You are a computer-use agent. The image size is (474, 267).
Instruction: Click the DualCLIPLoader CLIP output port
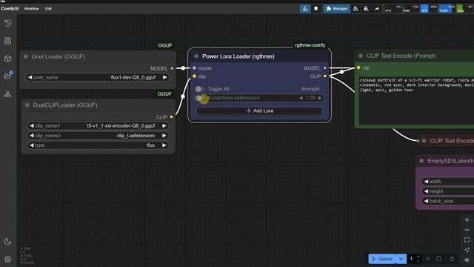click(171, 117)
